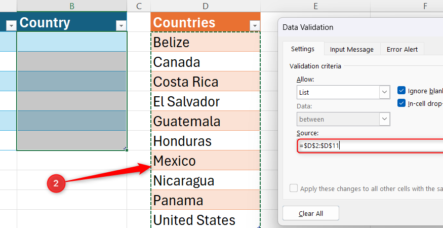Select the Nicaragua cell
The image size is (443, 228).
206,180
